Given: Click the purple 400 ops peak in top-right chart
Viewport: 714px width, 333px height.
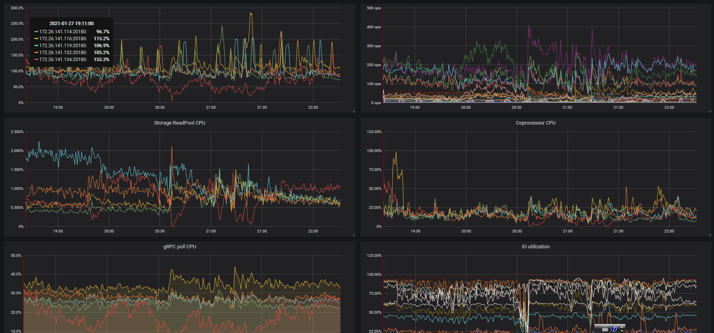Looking at the screenshot, I should coord(529,26).
